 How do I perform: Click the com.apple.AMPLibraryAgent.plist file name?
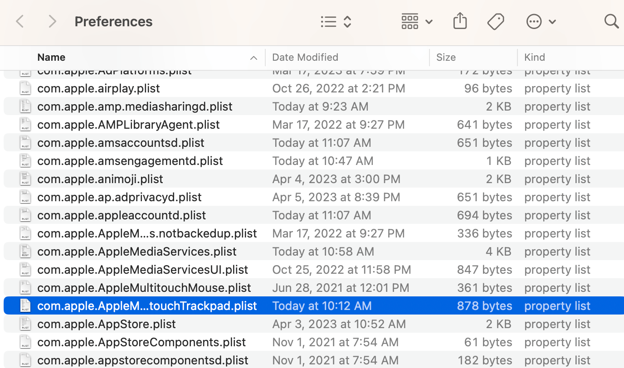pos(128,125)
